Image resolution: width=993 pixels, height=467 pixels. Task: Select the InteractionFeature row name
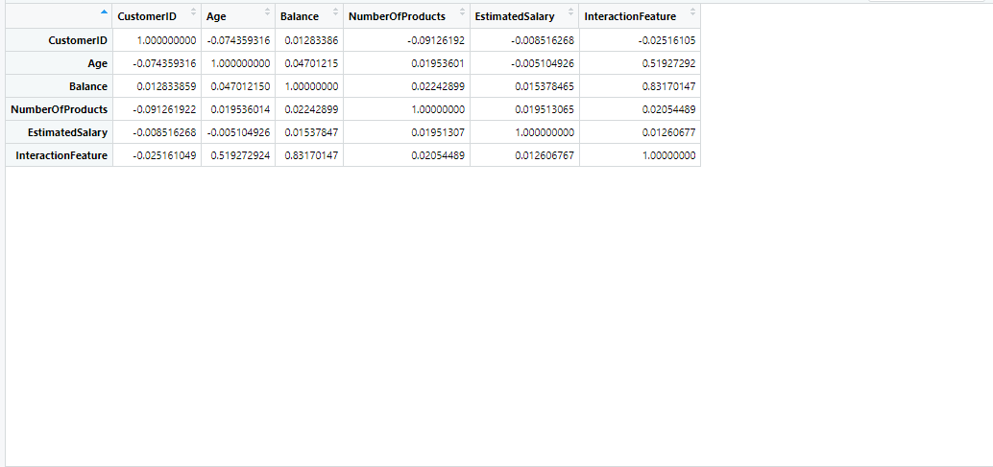[x=61, y=155]
